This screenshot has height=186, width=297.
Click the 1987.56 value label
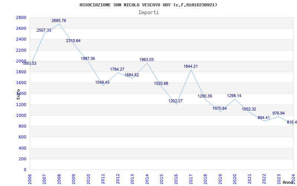[x=88, y=59]
